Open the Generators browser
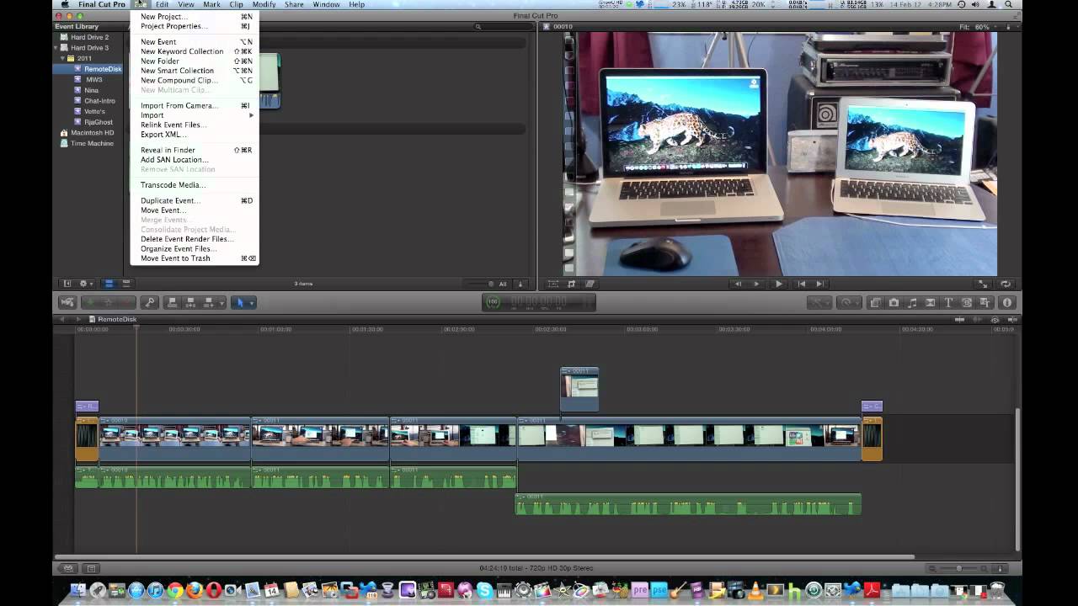The height and width of the screenshot is (606, 1078). point(967,303)
